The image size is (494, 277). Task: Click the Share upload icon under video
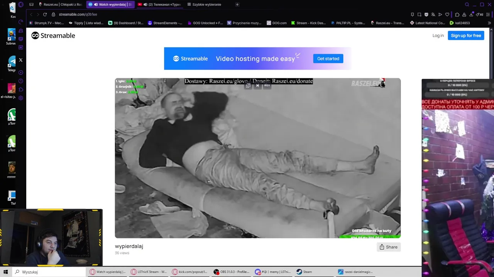[382, 247]
